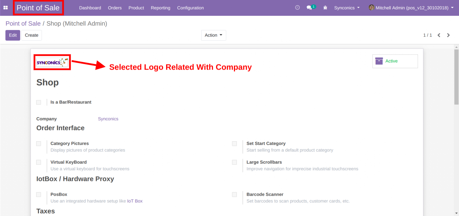
Task: Click the bug debug tools icon
Action: pos(325,8)
